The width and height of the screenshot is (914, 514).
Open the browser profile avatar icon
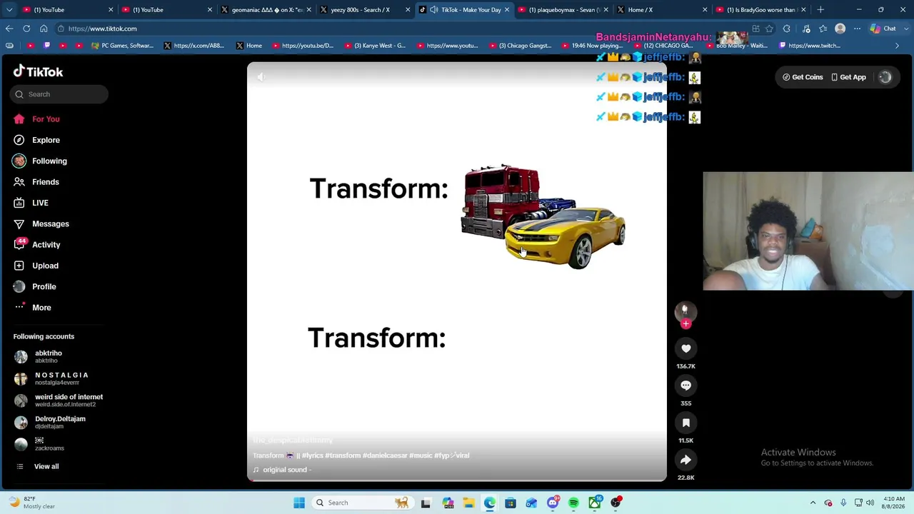[x=840, y=29]
